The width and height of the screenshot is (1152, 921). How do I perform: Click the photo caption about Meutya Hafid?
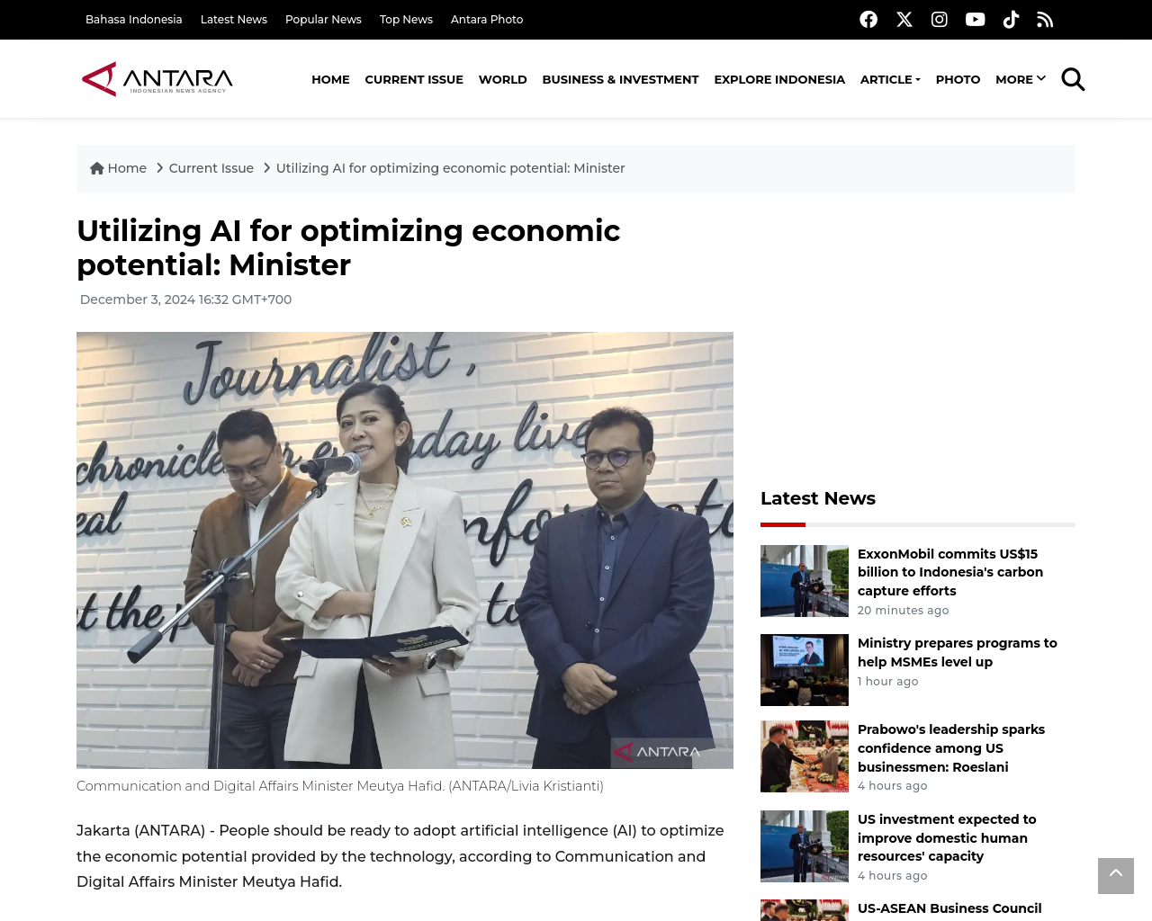click(x=340, y=786)
